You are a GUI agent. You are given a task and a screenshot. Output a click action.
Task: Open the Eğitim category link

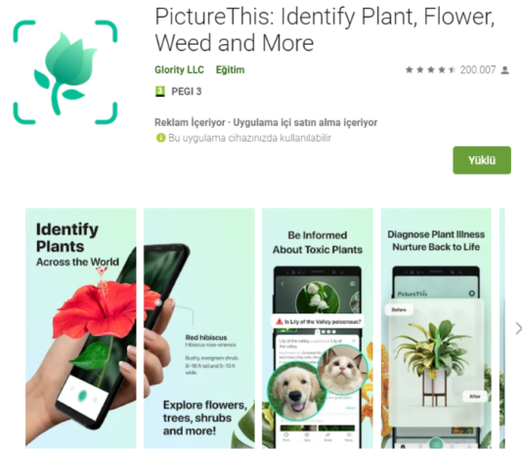[x=230, y=69]
